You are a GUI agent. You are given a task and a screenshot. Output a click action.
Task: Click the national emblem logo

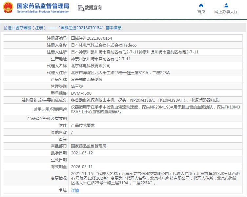pos(8,8)
